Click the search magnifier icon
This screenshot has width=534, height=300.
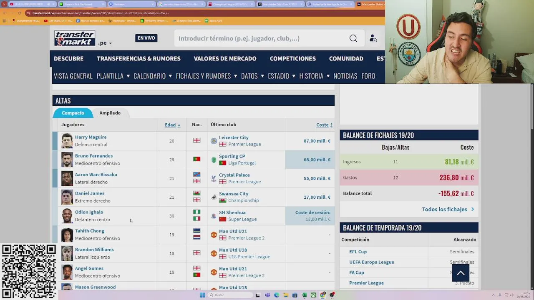pyautogui.click(x=353, y=38)
